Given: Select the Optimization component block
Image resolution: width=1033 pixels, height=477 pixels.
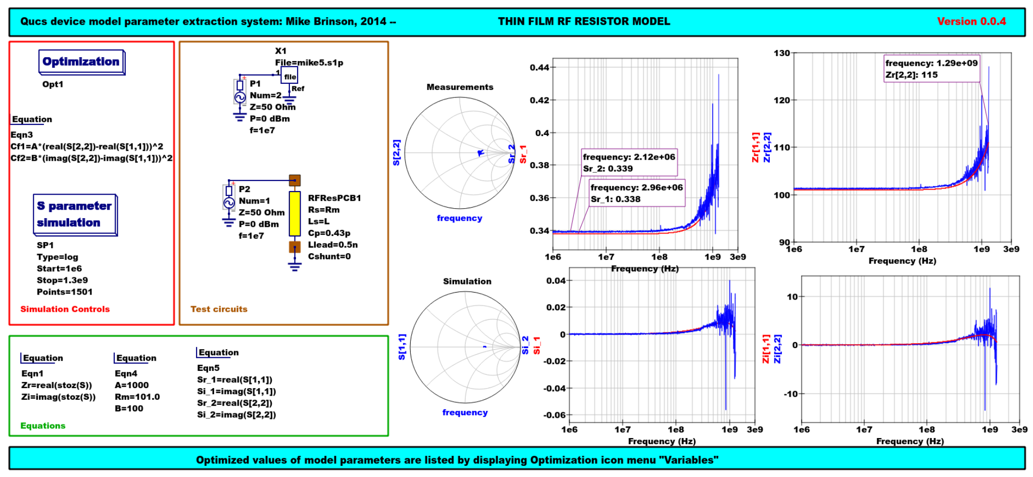Looking at the screenshot, I should coord(82,62).
